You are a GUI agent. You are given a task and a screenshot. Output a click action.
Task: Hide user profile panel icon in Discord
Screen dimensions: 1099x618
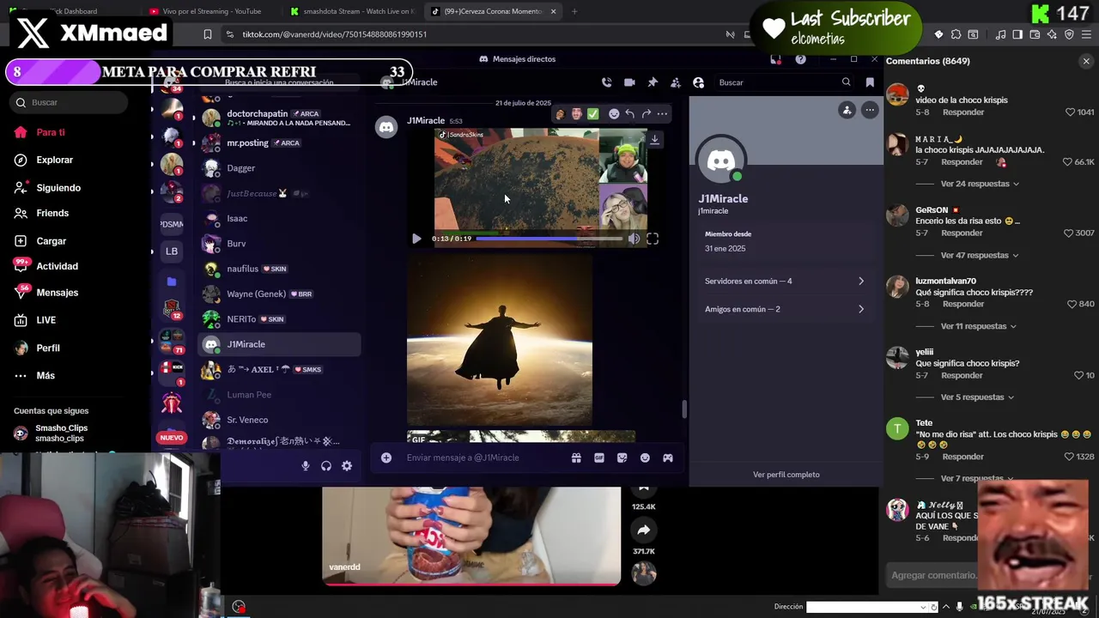[x=698, y=82]
